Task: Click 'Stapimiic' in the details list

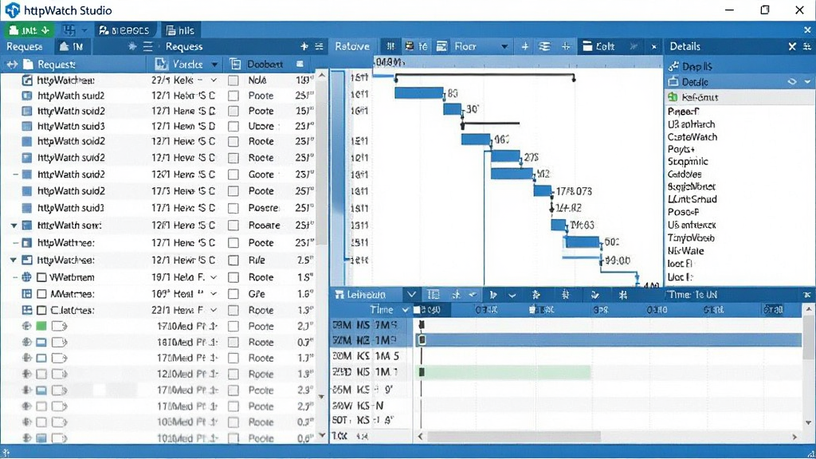Action: pos(688,161)
